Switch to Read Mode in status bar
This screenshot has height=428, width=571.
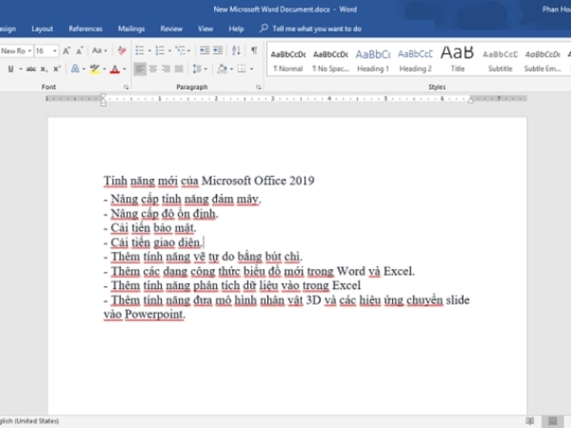(x=530, y=421)
